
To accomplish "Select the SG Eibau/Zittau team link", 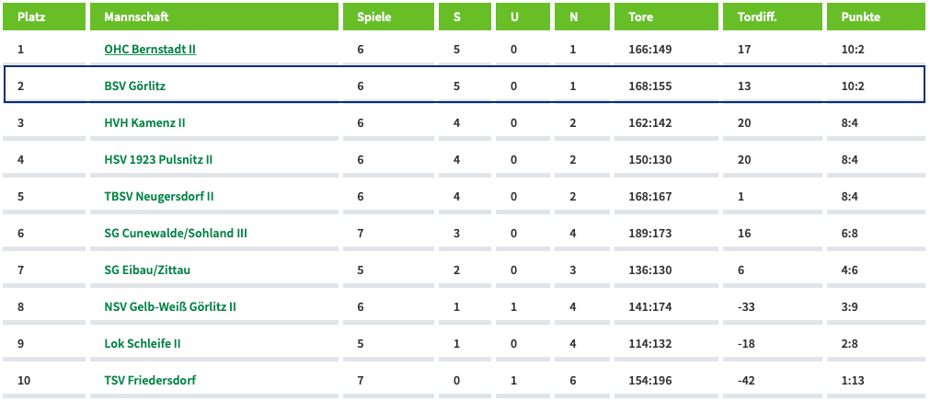I will (147, 270).
